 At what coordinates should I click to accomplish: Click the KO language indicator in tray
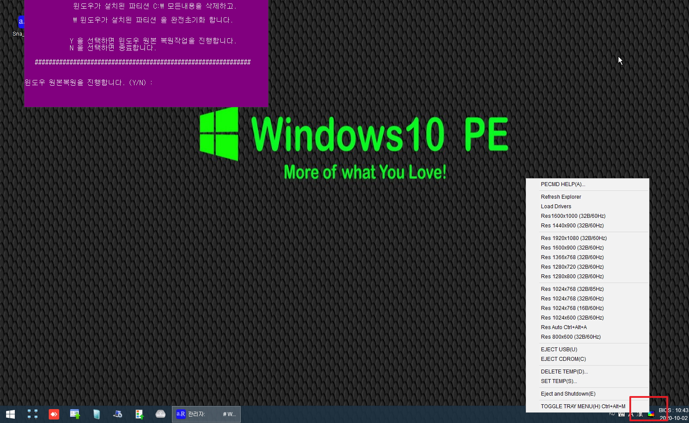[612, 413]
